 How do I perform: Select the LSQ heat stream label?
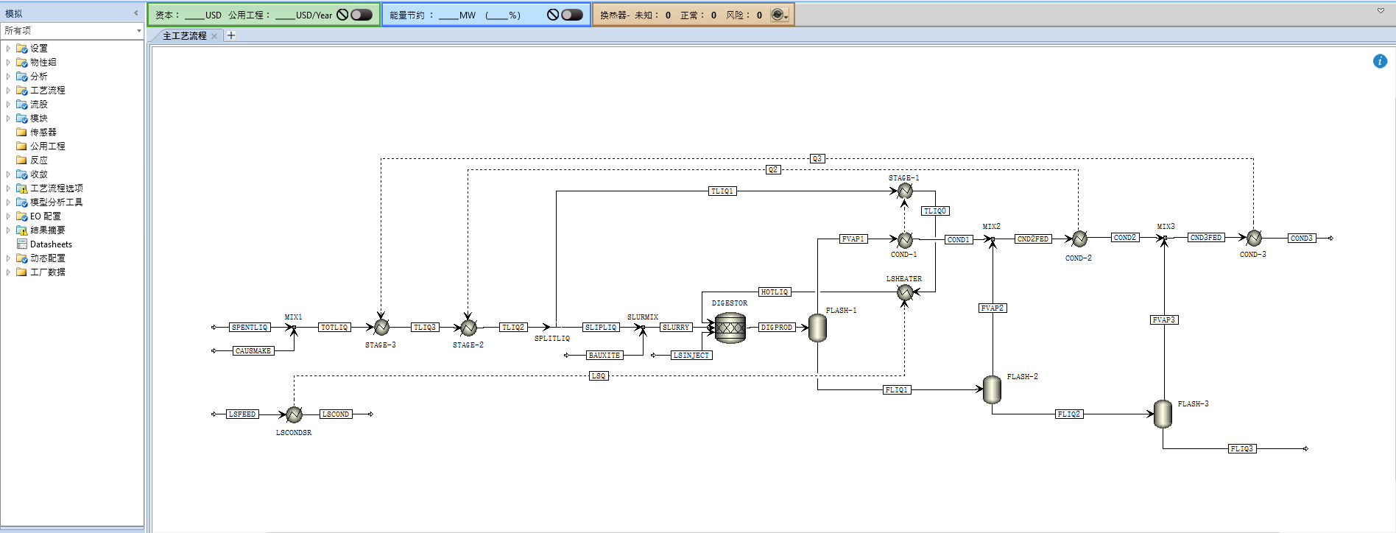(599, 376)
